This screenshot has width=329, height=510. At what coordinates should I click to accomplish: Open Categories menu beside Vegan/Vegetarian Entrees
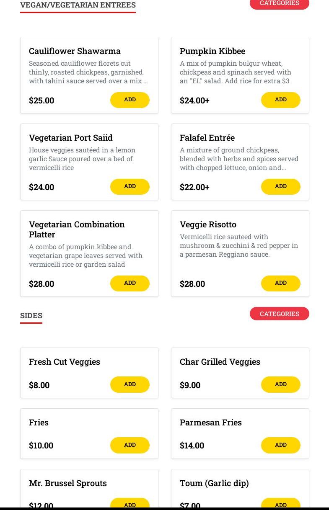280,3
